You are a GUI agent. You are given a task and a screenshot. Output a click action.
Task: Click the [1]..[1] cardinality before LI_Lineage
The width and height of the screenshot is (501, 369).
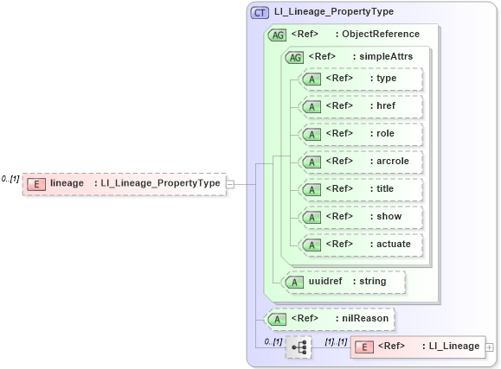click(x=336, y=341)
